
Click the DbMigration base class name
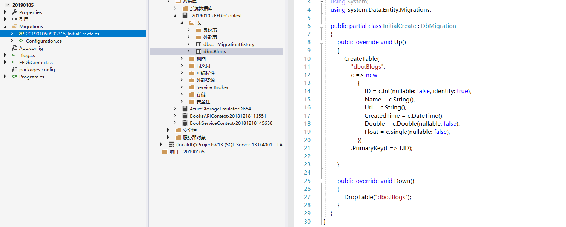(438, 26)
